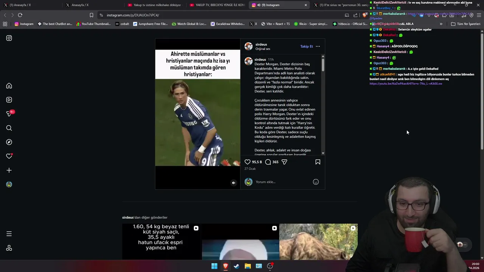Image resolution: width=484 pixels, height=272 pixels.
Task: Click Takip Et follow button
Action: 307,46
